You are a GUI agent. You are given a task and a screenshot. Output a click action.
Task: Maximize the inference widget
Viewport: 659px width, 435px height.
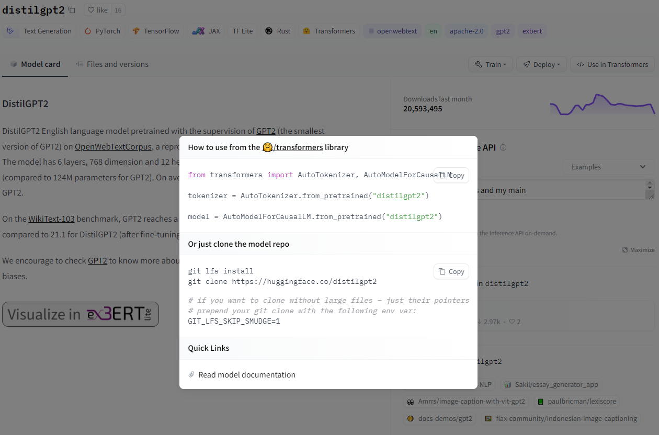coord(638,250)
